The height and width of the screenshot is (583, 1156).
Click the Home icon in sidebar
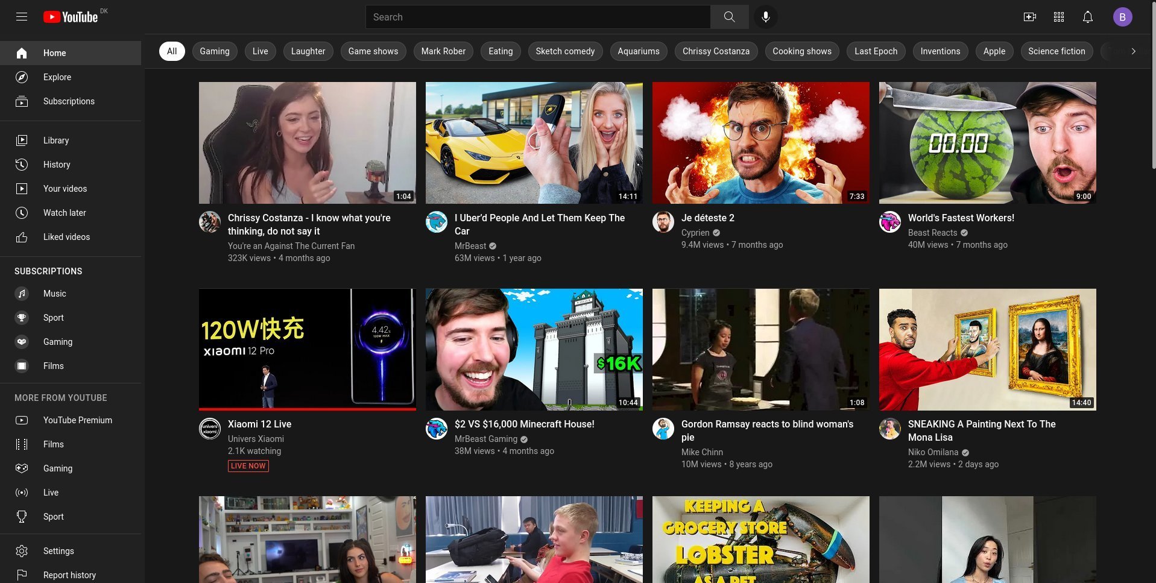coord(22,53)
